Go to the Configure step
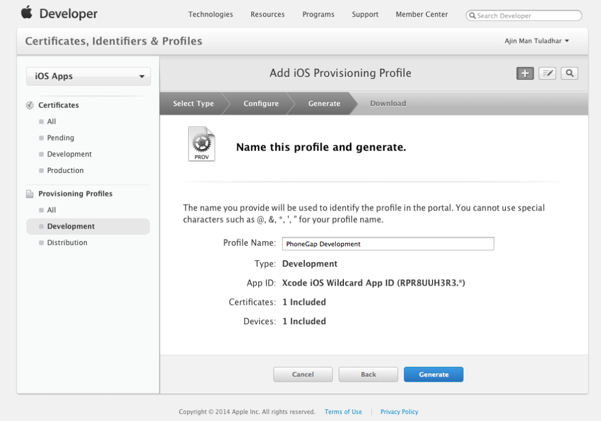Screen dimensions: 601x421 click(261, 103)
